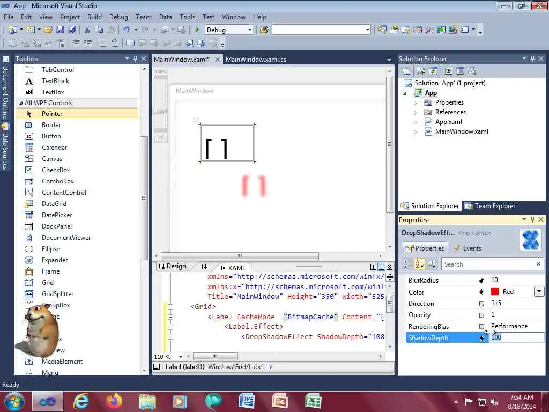The image size is (549, 412).
Task: Switch to MainWindow.xaml.cs tab
Action: click(256, 59)
